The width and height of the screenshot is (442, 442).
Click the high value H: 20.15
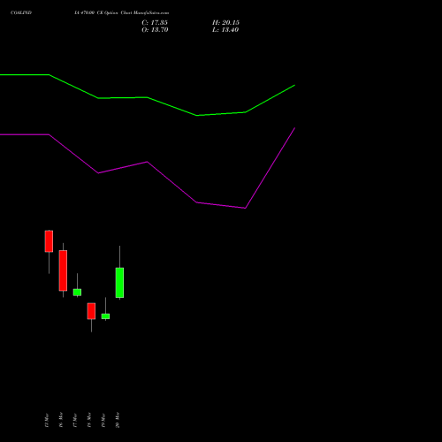(225, 23)
